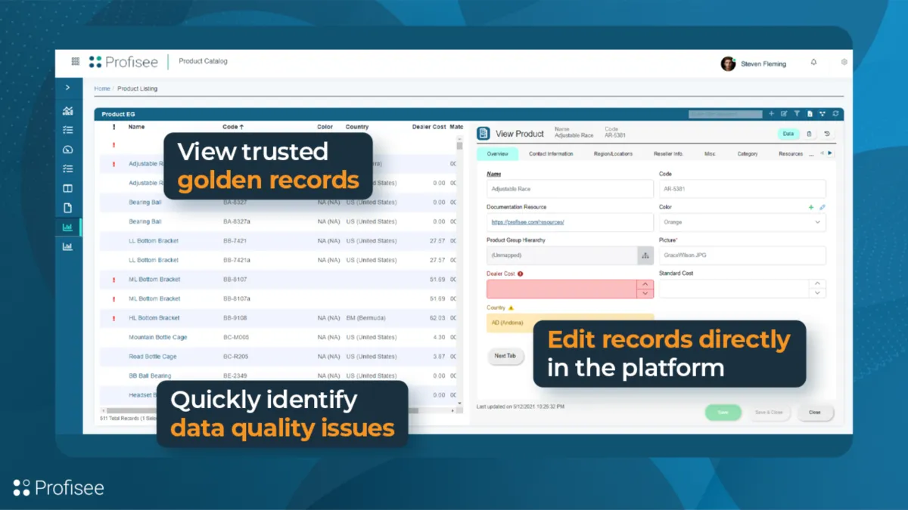The height and width of the screenshot is (510, 908).
Task: Click the document export icon in Product EG toolbar
Action: (810, 114)
